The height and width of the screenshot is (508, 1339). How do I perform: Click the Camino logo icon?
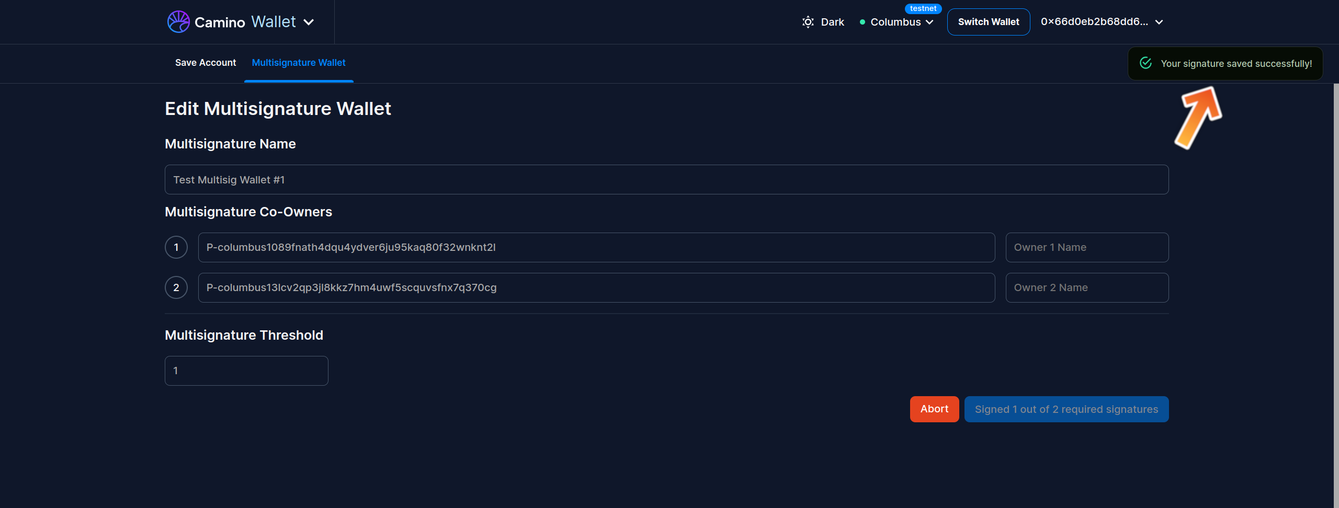(178, 22)
